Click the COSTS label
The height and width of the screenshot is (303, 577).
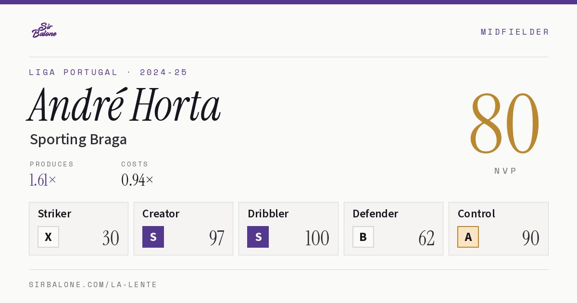135,164
